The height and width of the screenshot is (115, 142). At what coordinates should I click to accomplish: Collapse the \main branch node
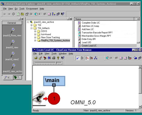point(54,85)
